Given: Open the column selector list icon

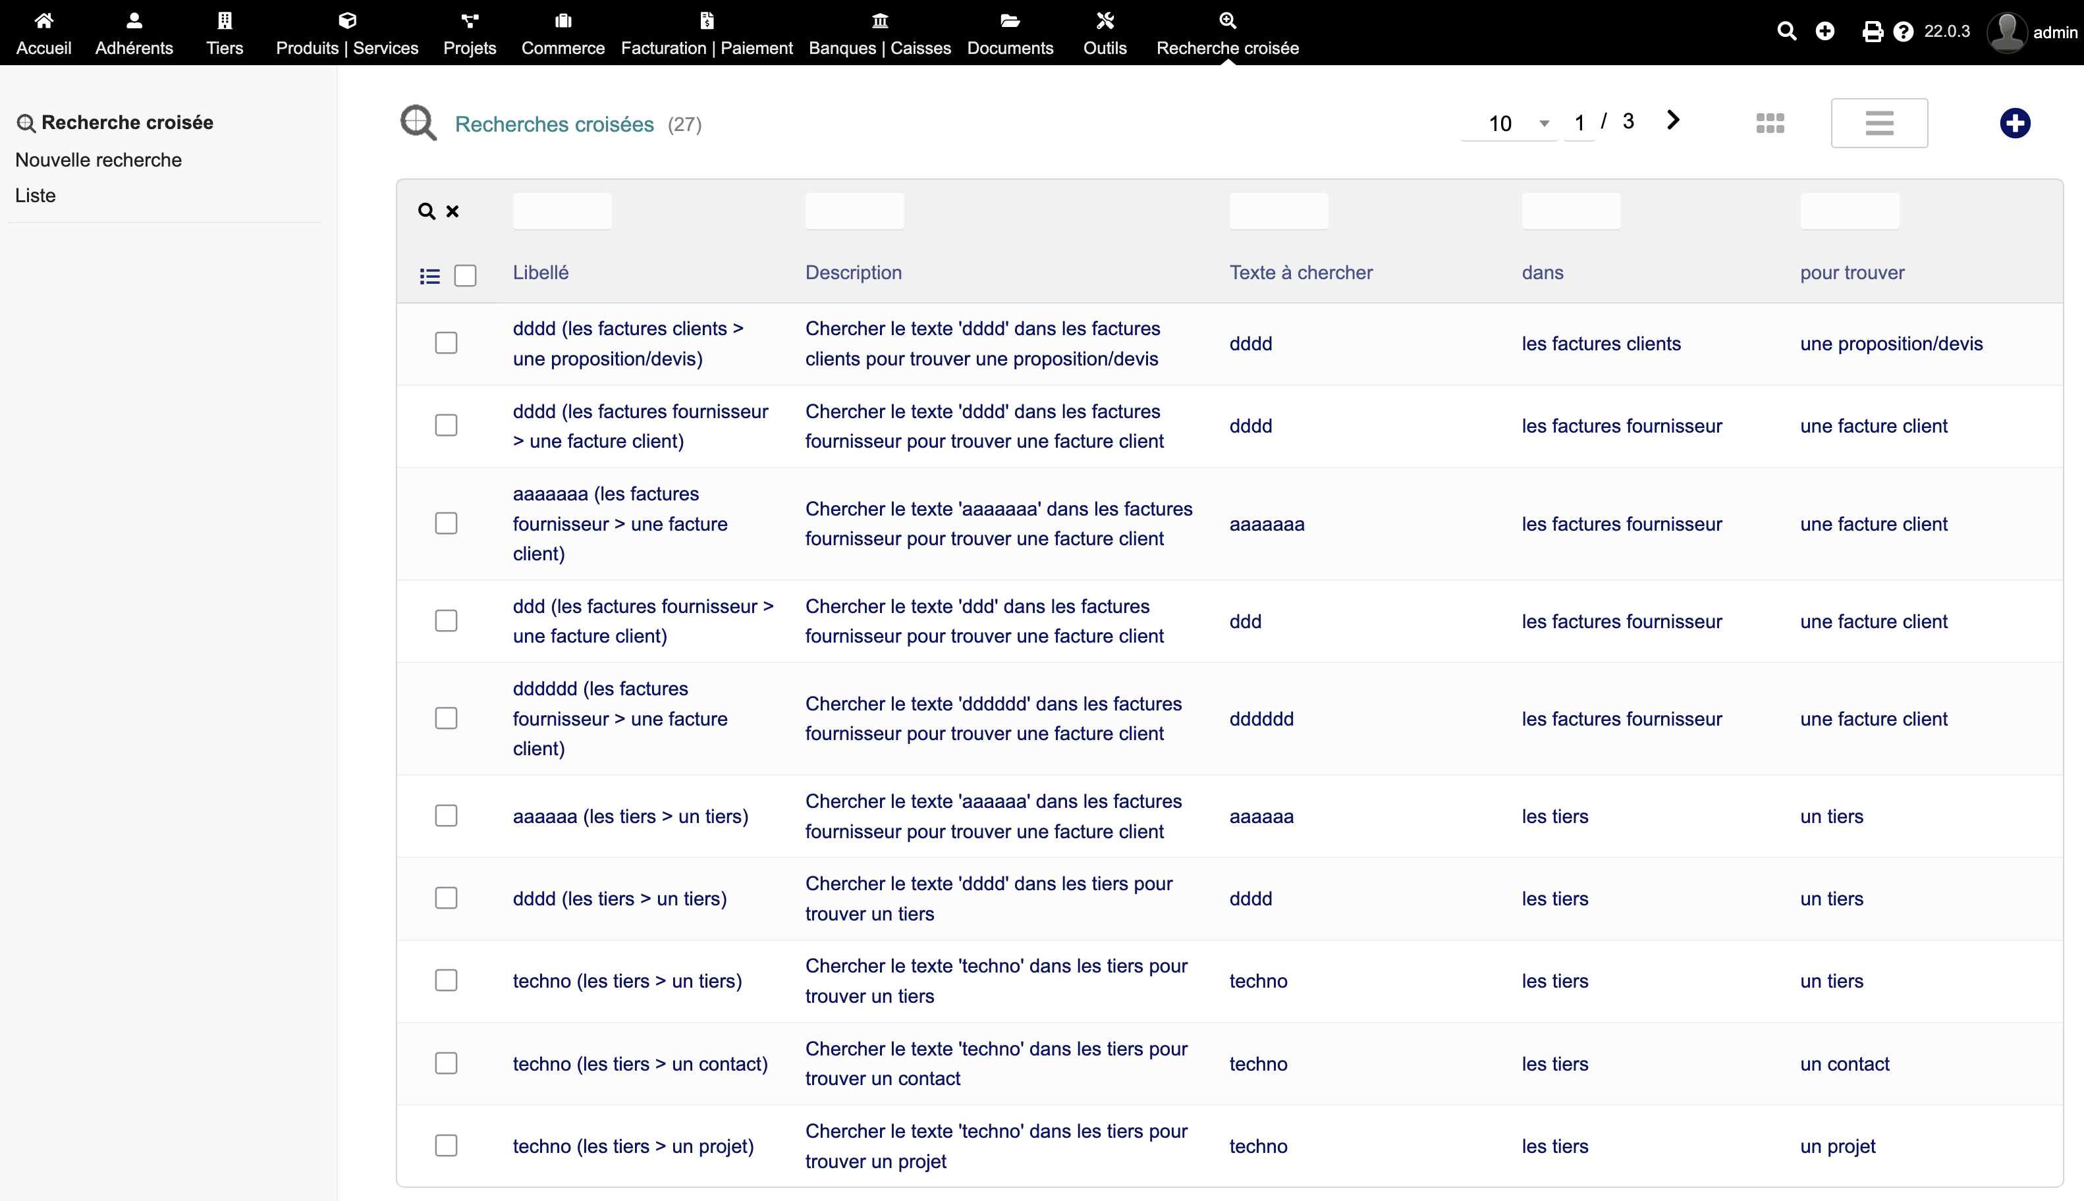Looking at the screenshot, I should point(429,275).
